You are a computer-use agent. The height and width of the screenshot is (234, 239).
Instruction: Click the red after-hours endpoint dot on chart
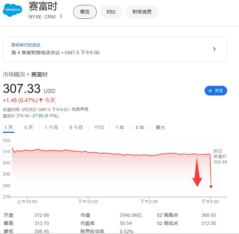coord(211,186)
